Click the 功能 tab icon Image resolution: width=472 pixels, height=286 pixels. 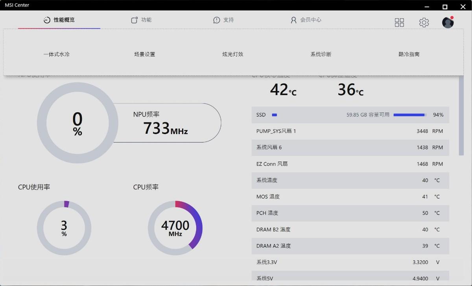click(135, 20)
